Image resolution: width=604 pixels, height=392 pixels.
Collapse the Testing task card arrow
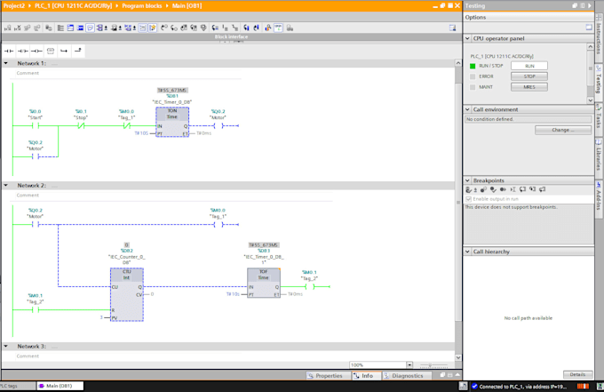590,5
